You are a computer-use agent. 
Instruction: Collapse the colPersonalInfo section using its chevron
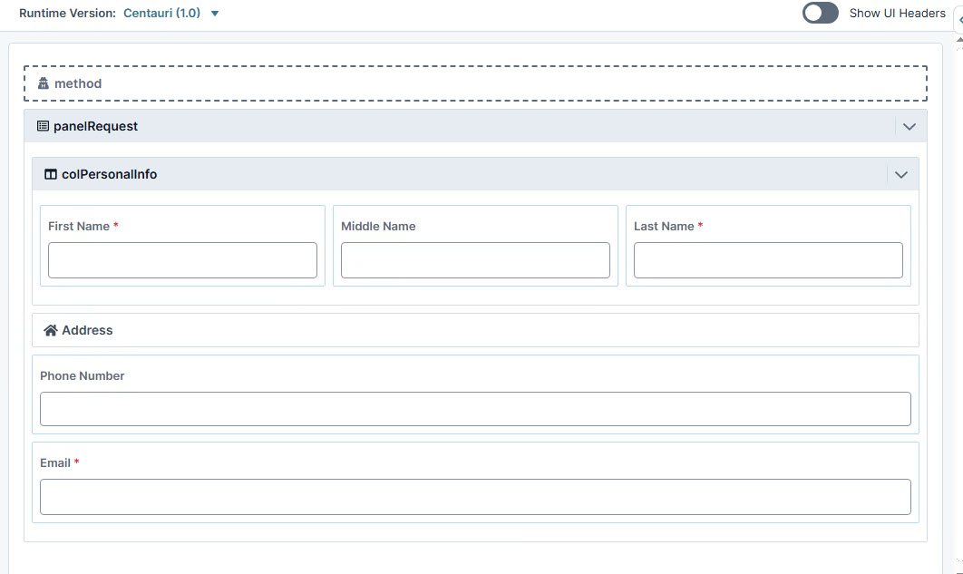901,173
